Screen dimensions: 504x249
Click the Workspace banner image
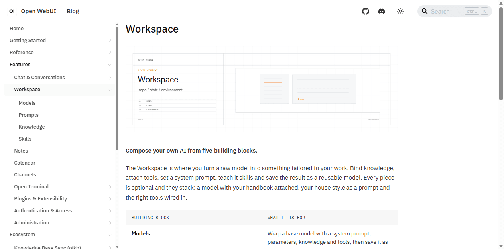[x=262, y=89]
